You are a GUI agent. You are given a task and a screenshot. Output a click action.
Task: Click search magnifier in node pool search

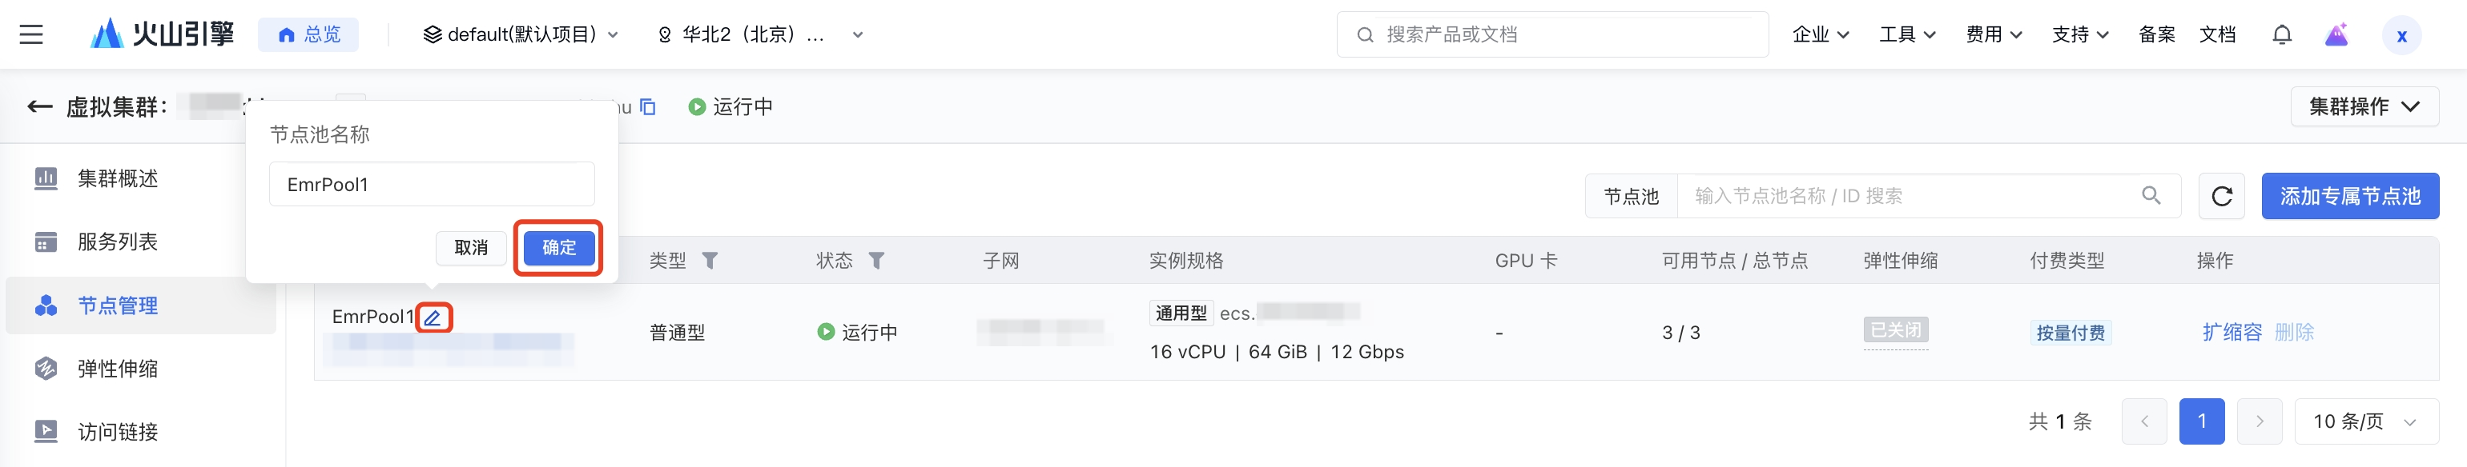tap(2151, 195)
